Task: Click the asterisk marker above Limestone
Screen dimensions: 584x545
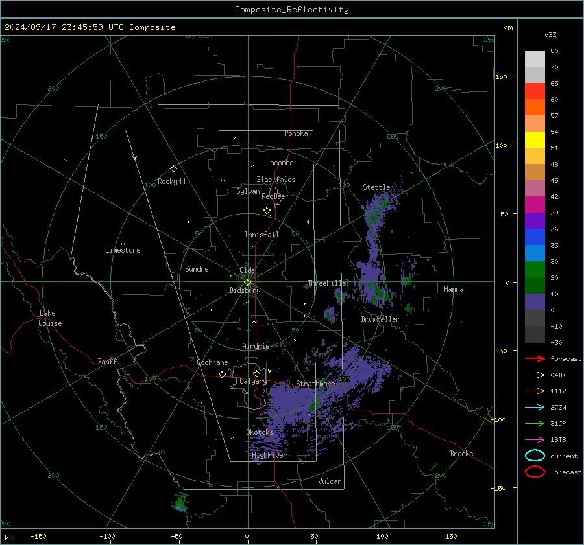Action: coord(123,244)
